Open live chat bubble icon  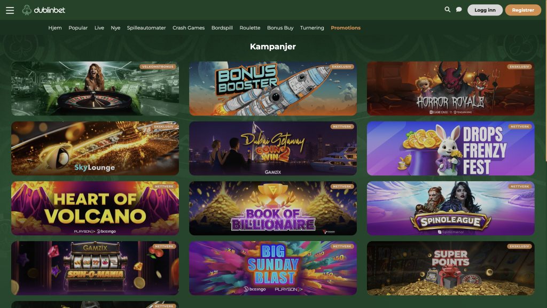click(459, 10)
